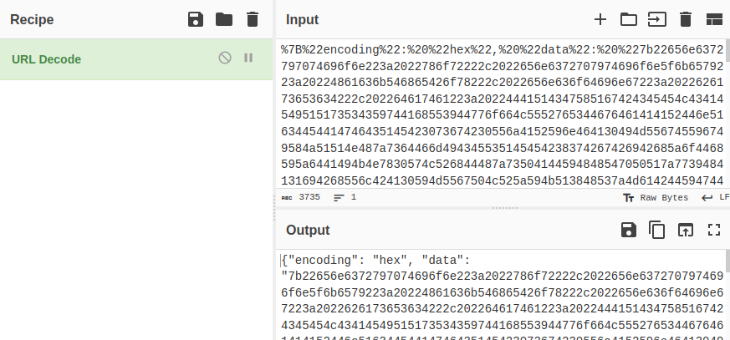Viewport: 730px width, 340px height.
Task: Reset the pane layout
Action: pyautogui.click(x=713, y=19)
